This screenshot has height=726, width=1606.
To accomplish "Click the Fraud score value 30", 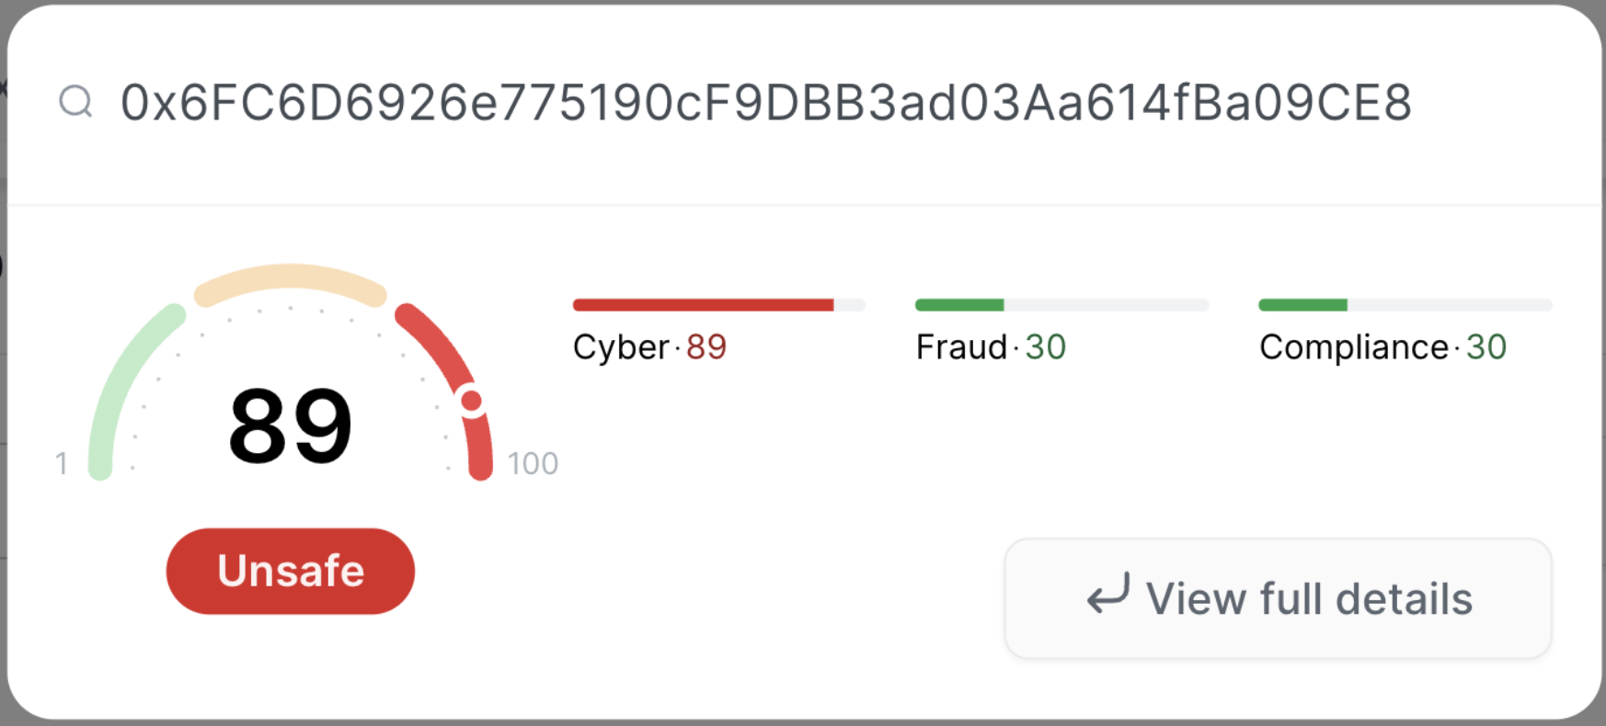I will 1047,346.
